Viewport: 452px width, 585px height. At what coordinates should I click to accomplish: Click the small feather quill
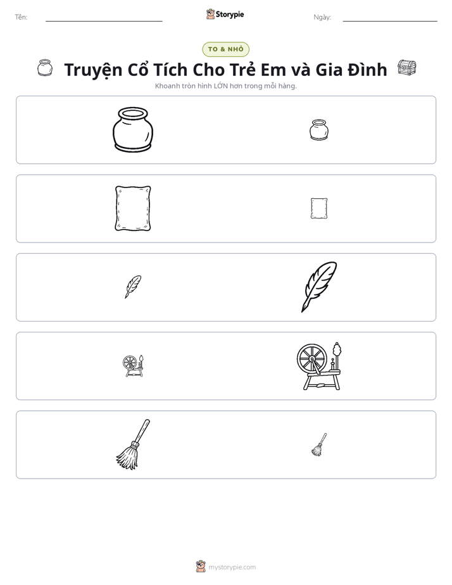[x=133, y=287]
